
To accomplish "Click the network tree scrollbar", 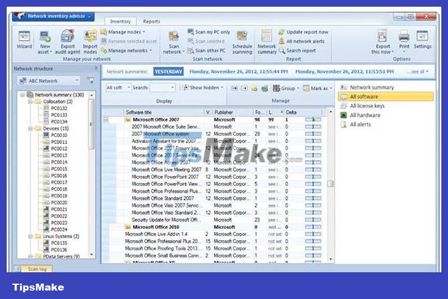I will (x=92, y=124).
